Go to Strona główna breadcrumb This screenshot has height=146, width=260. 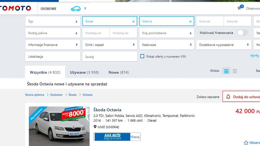35,95
